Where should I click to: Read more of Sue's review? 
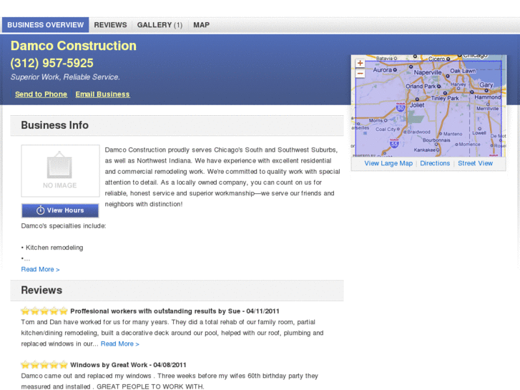click(119, 344)
